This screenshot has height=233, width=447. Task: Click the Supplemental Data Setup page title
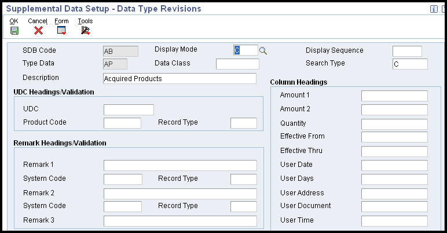104,9
